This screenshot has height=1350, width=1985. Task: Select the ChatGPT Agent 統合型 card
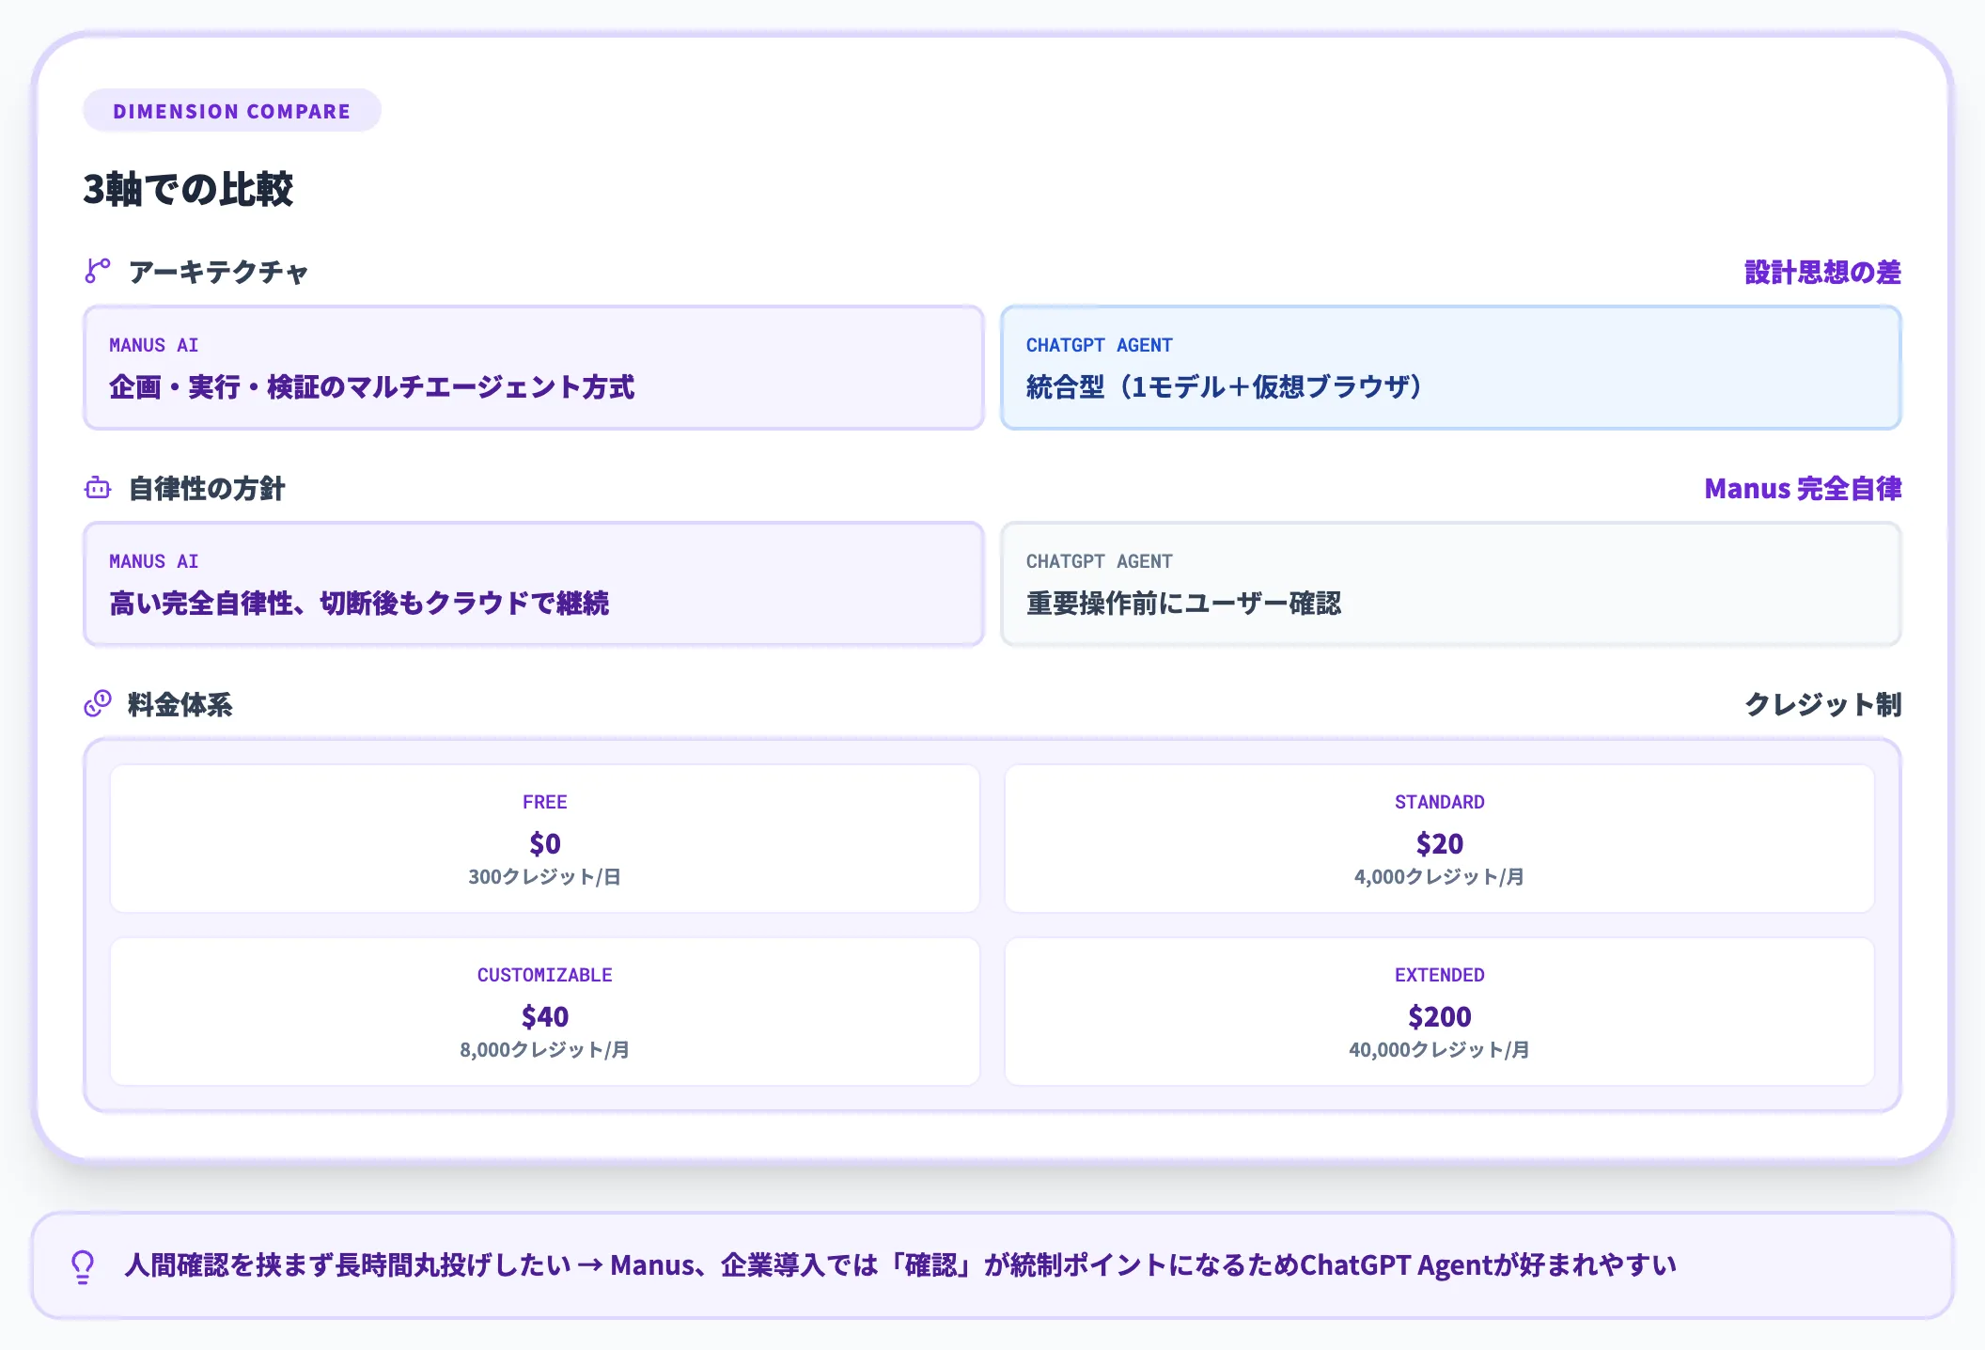click(x=1451, y=368)
